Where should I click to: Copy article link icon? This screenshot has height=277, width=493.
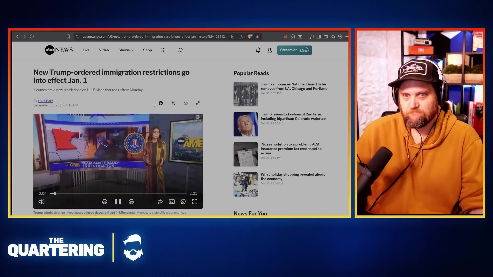coord(198,103)
